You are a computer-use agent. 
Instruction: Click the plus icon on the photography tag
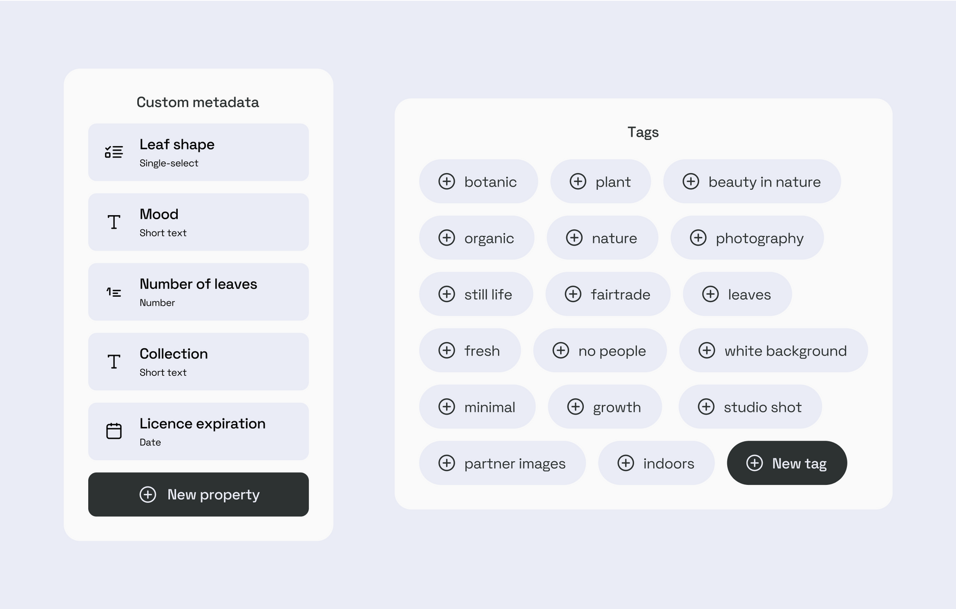(698, 238)
